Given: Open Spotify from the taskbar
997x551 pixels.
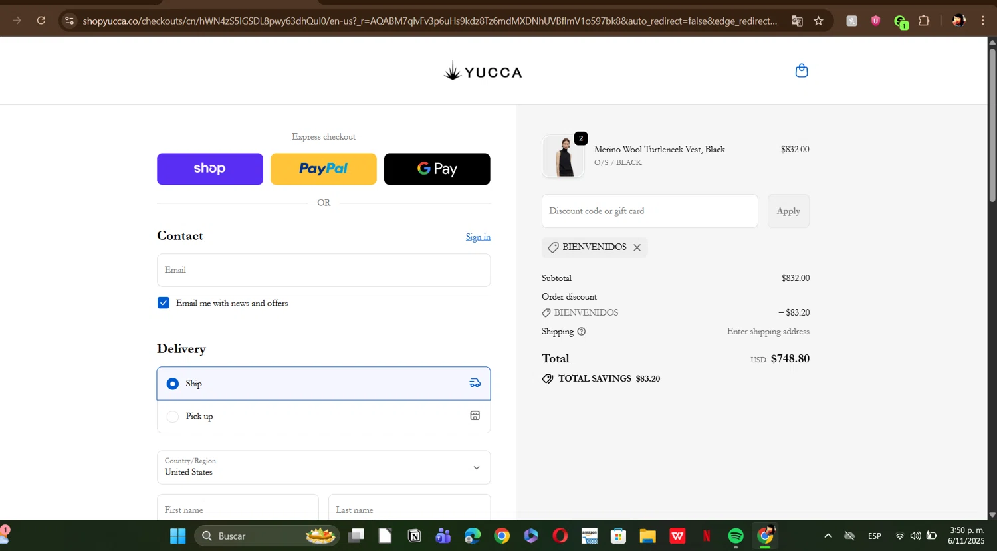Looking at the screenshot, I should [x=736, y=536].
